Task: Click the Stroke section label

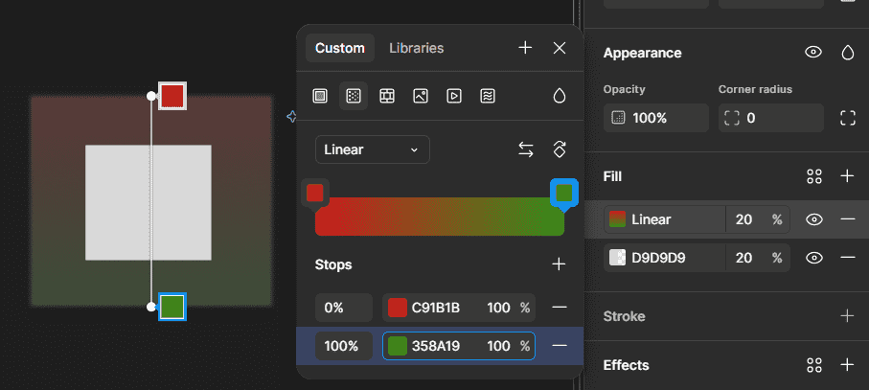Action: pyautogui.click(x=624, y=316)
